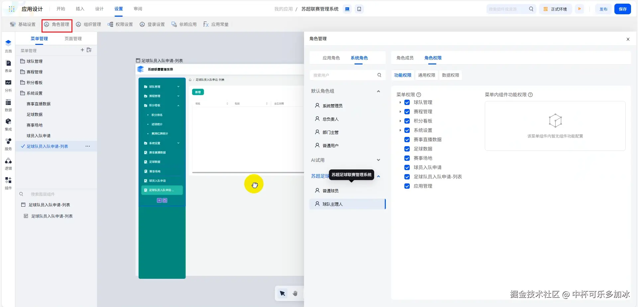Open the 数据 sidebar panel

click(8, 105)
